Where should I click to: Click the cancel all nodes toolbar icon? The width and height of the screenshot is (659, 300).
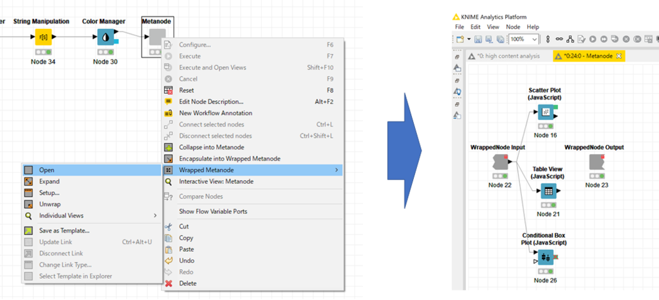click(x=637, y=39)
